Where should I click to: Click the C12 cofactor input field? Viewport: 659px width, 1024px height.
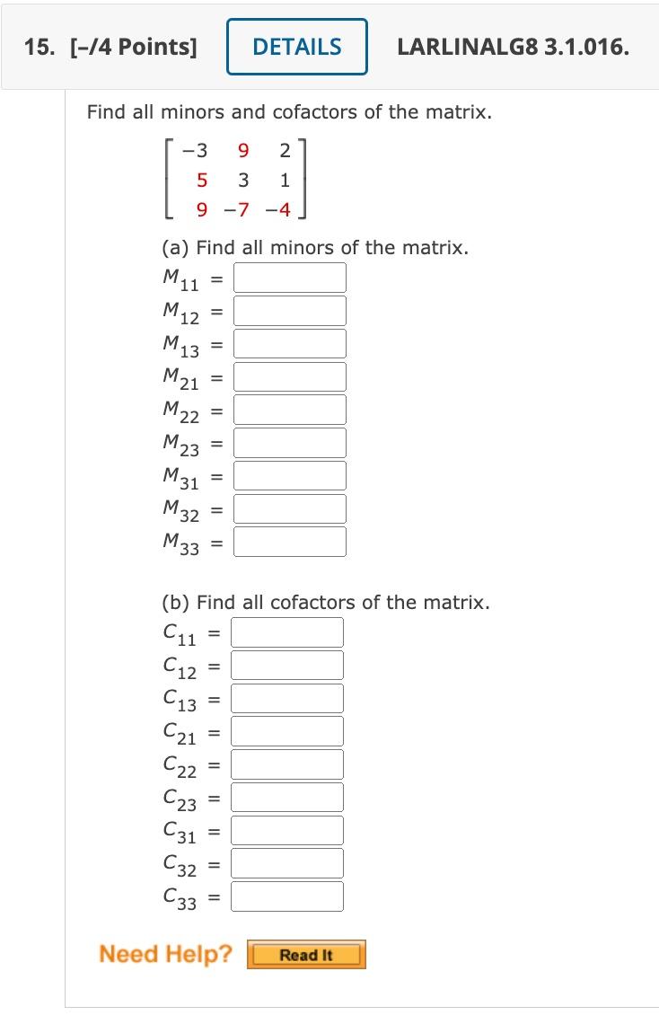point(286,665)
